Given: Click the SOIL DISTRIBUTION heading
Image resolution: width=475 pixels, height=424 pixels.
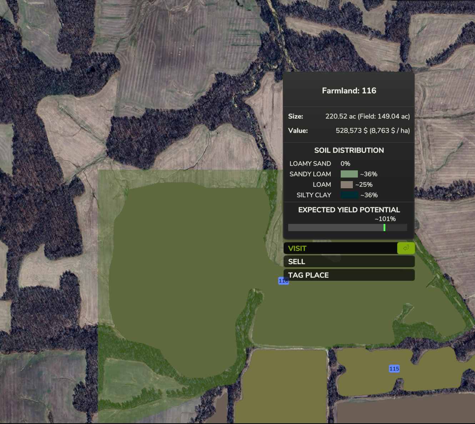Looking at the screenshot, I should pos(349,150).
